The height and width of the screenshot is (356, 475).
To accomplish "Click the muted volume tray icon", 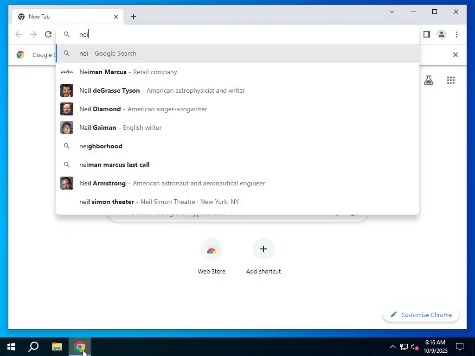I will [415, 347].
